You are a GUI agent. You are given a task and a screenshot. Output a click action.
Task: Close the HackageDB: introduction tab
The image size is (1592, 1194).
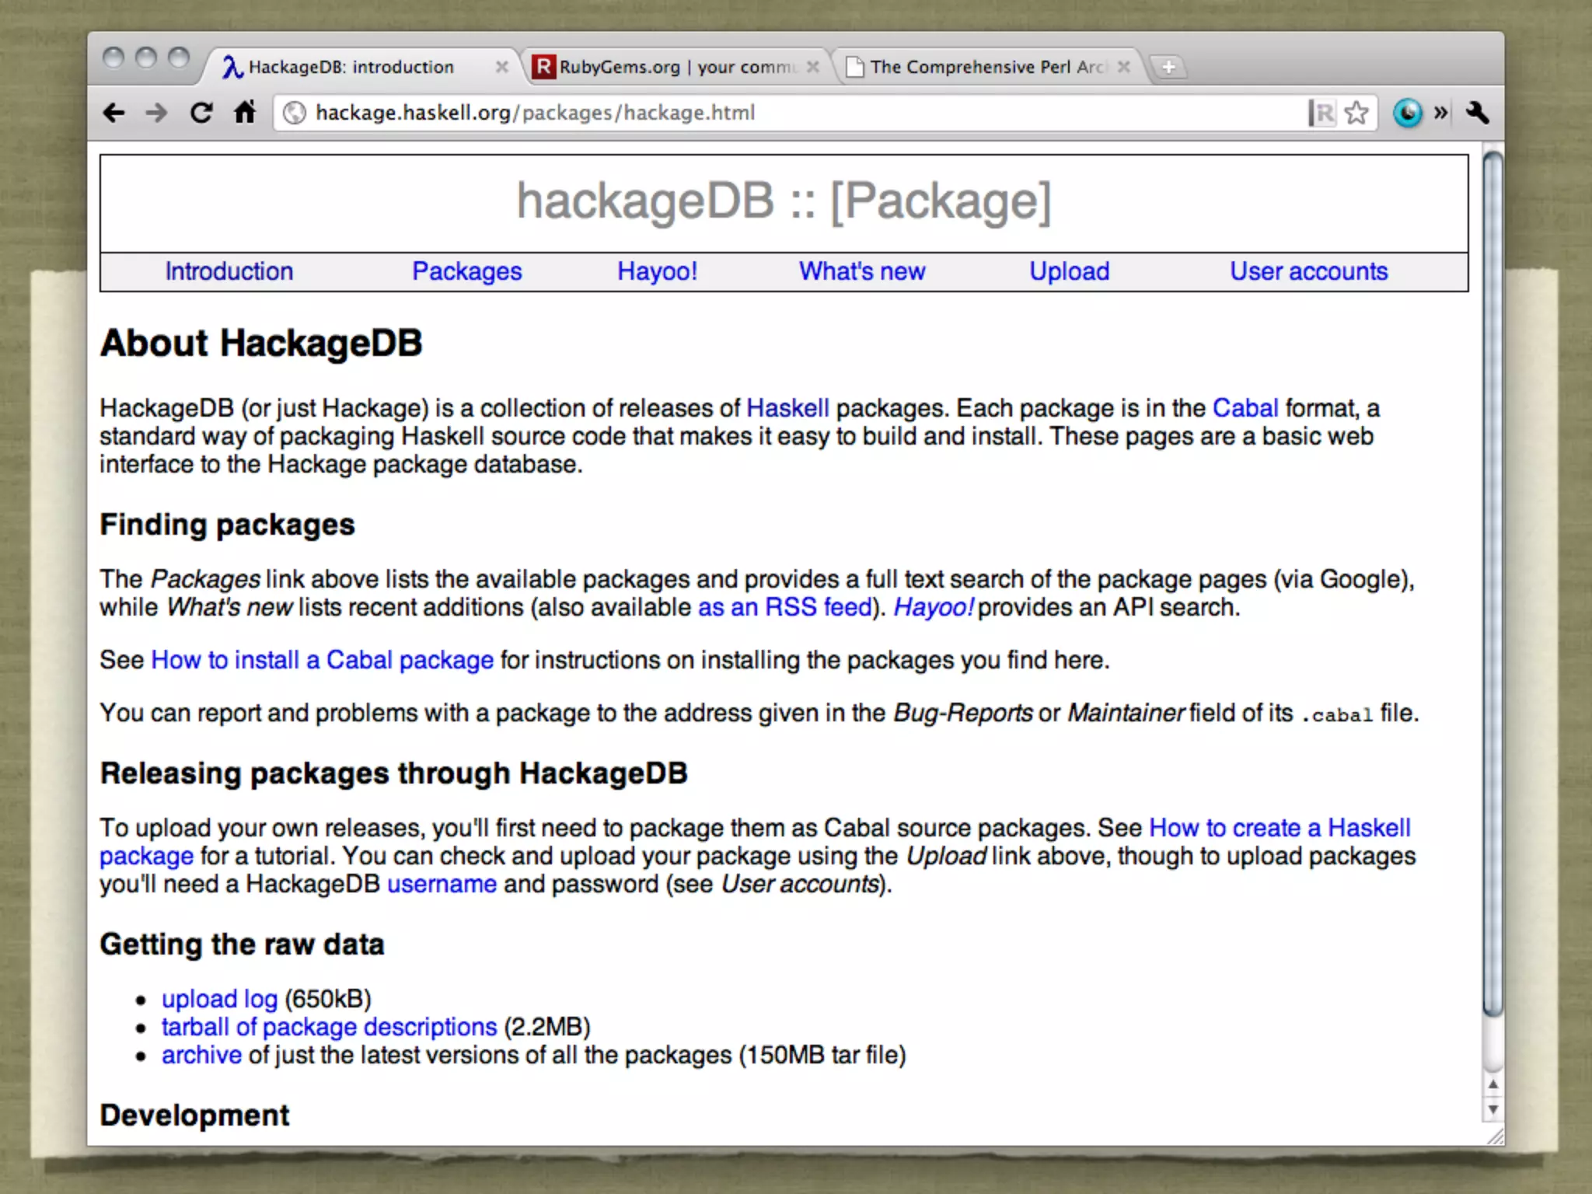[502, 68]
